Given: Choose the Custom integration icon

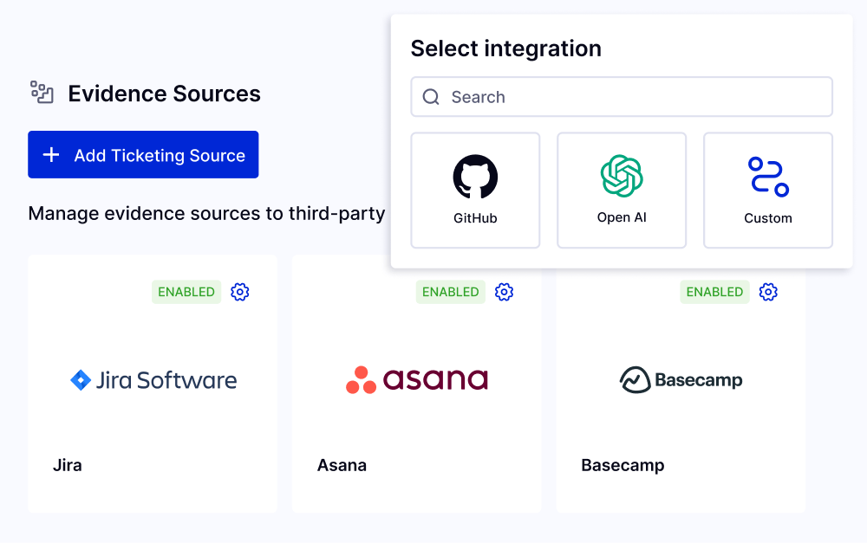Looking at the screenshot, I should (x=768, y=177).
